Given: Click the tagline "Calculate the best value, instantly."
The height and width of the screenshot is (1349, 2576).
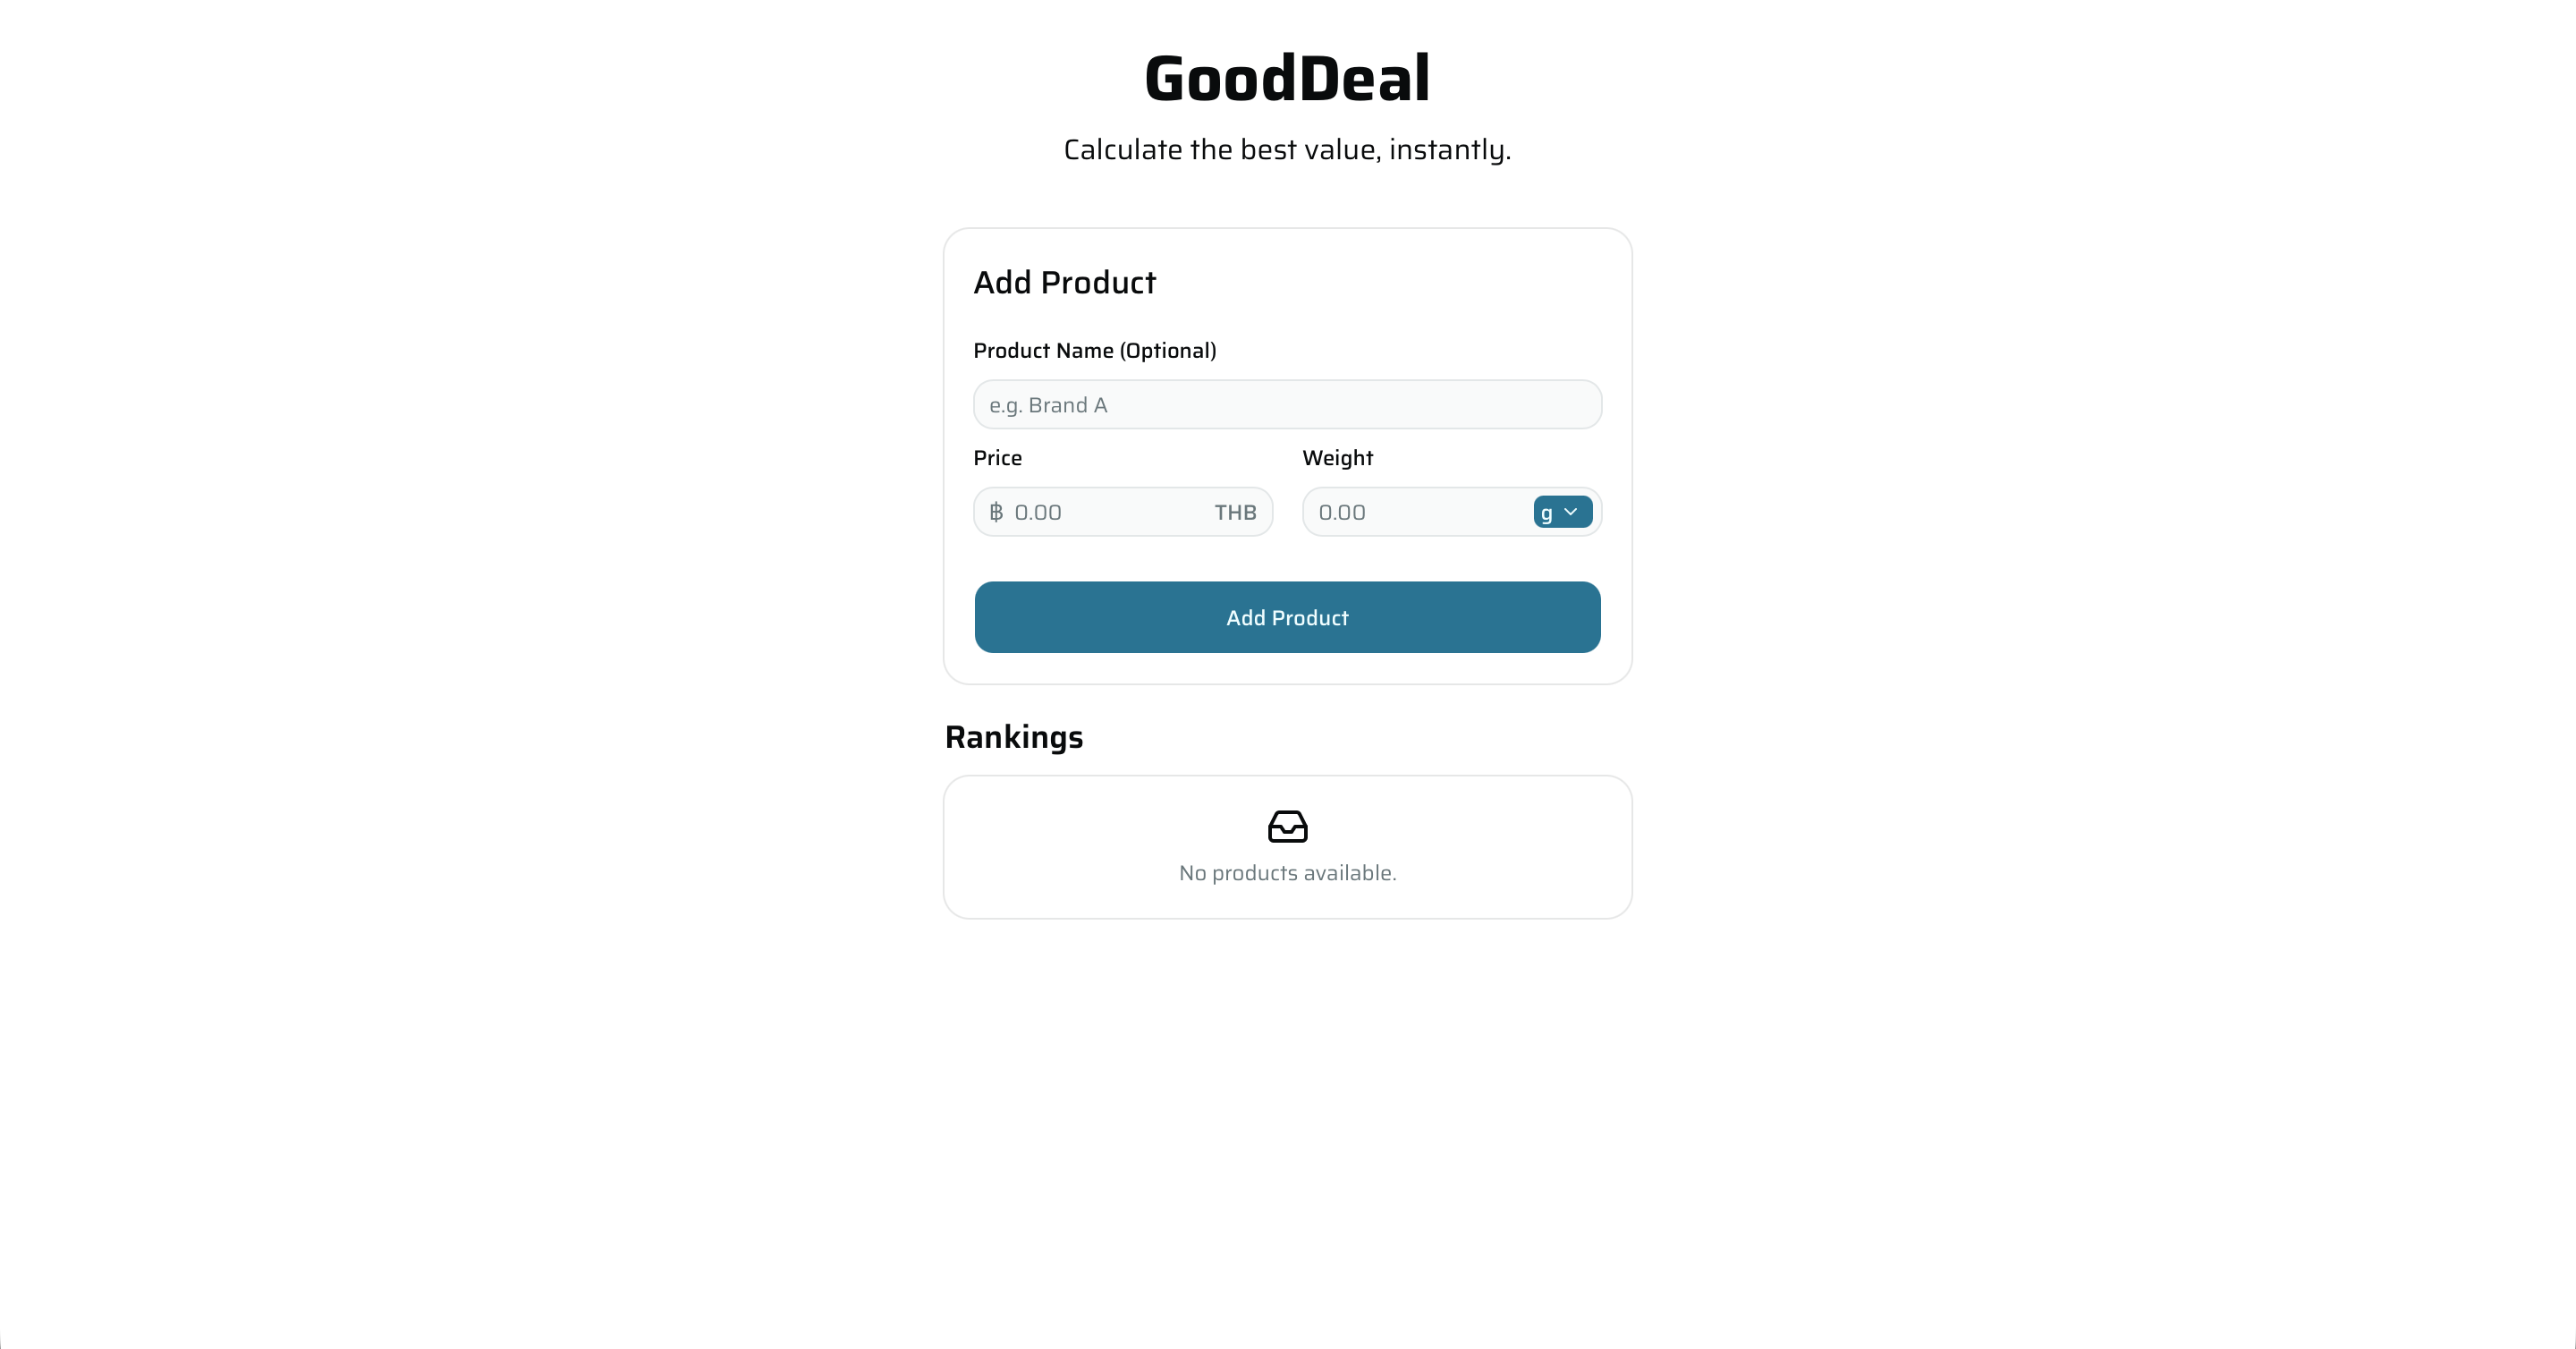Looking at the screenshot, I should point(1287,150).
